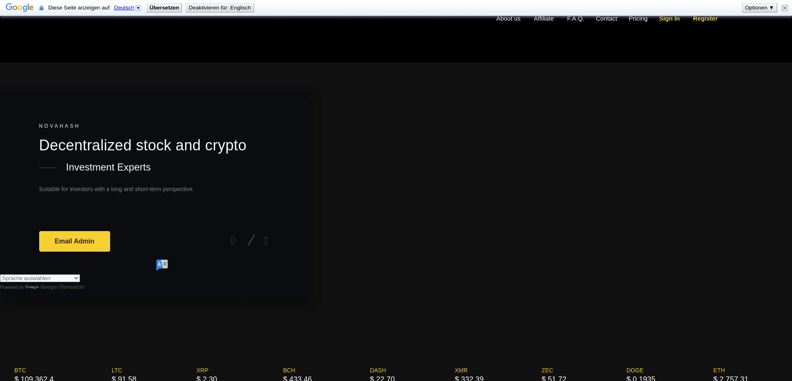Open the Sprache auswählen language selector

coord(40,278)
